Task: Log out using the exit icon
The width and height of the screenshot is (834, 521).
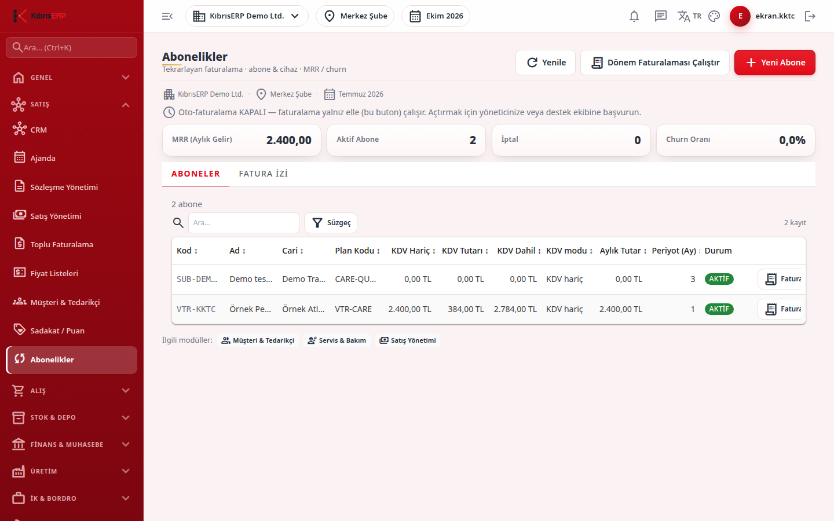Action: [810, 16]
